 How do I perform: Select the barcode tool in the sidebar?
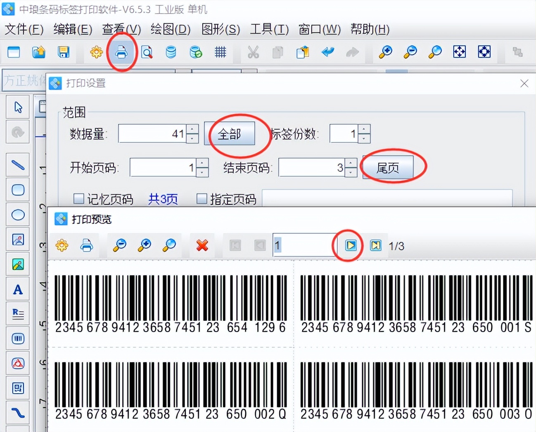tap(18, 338)
